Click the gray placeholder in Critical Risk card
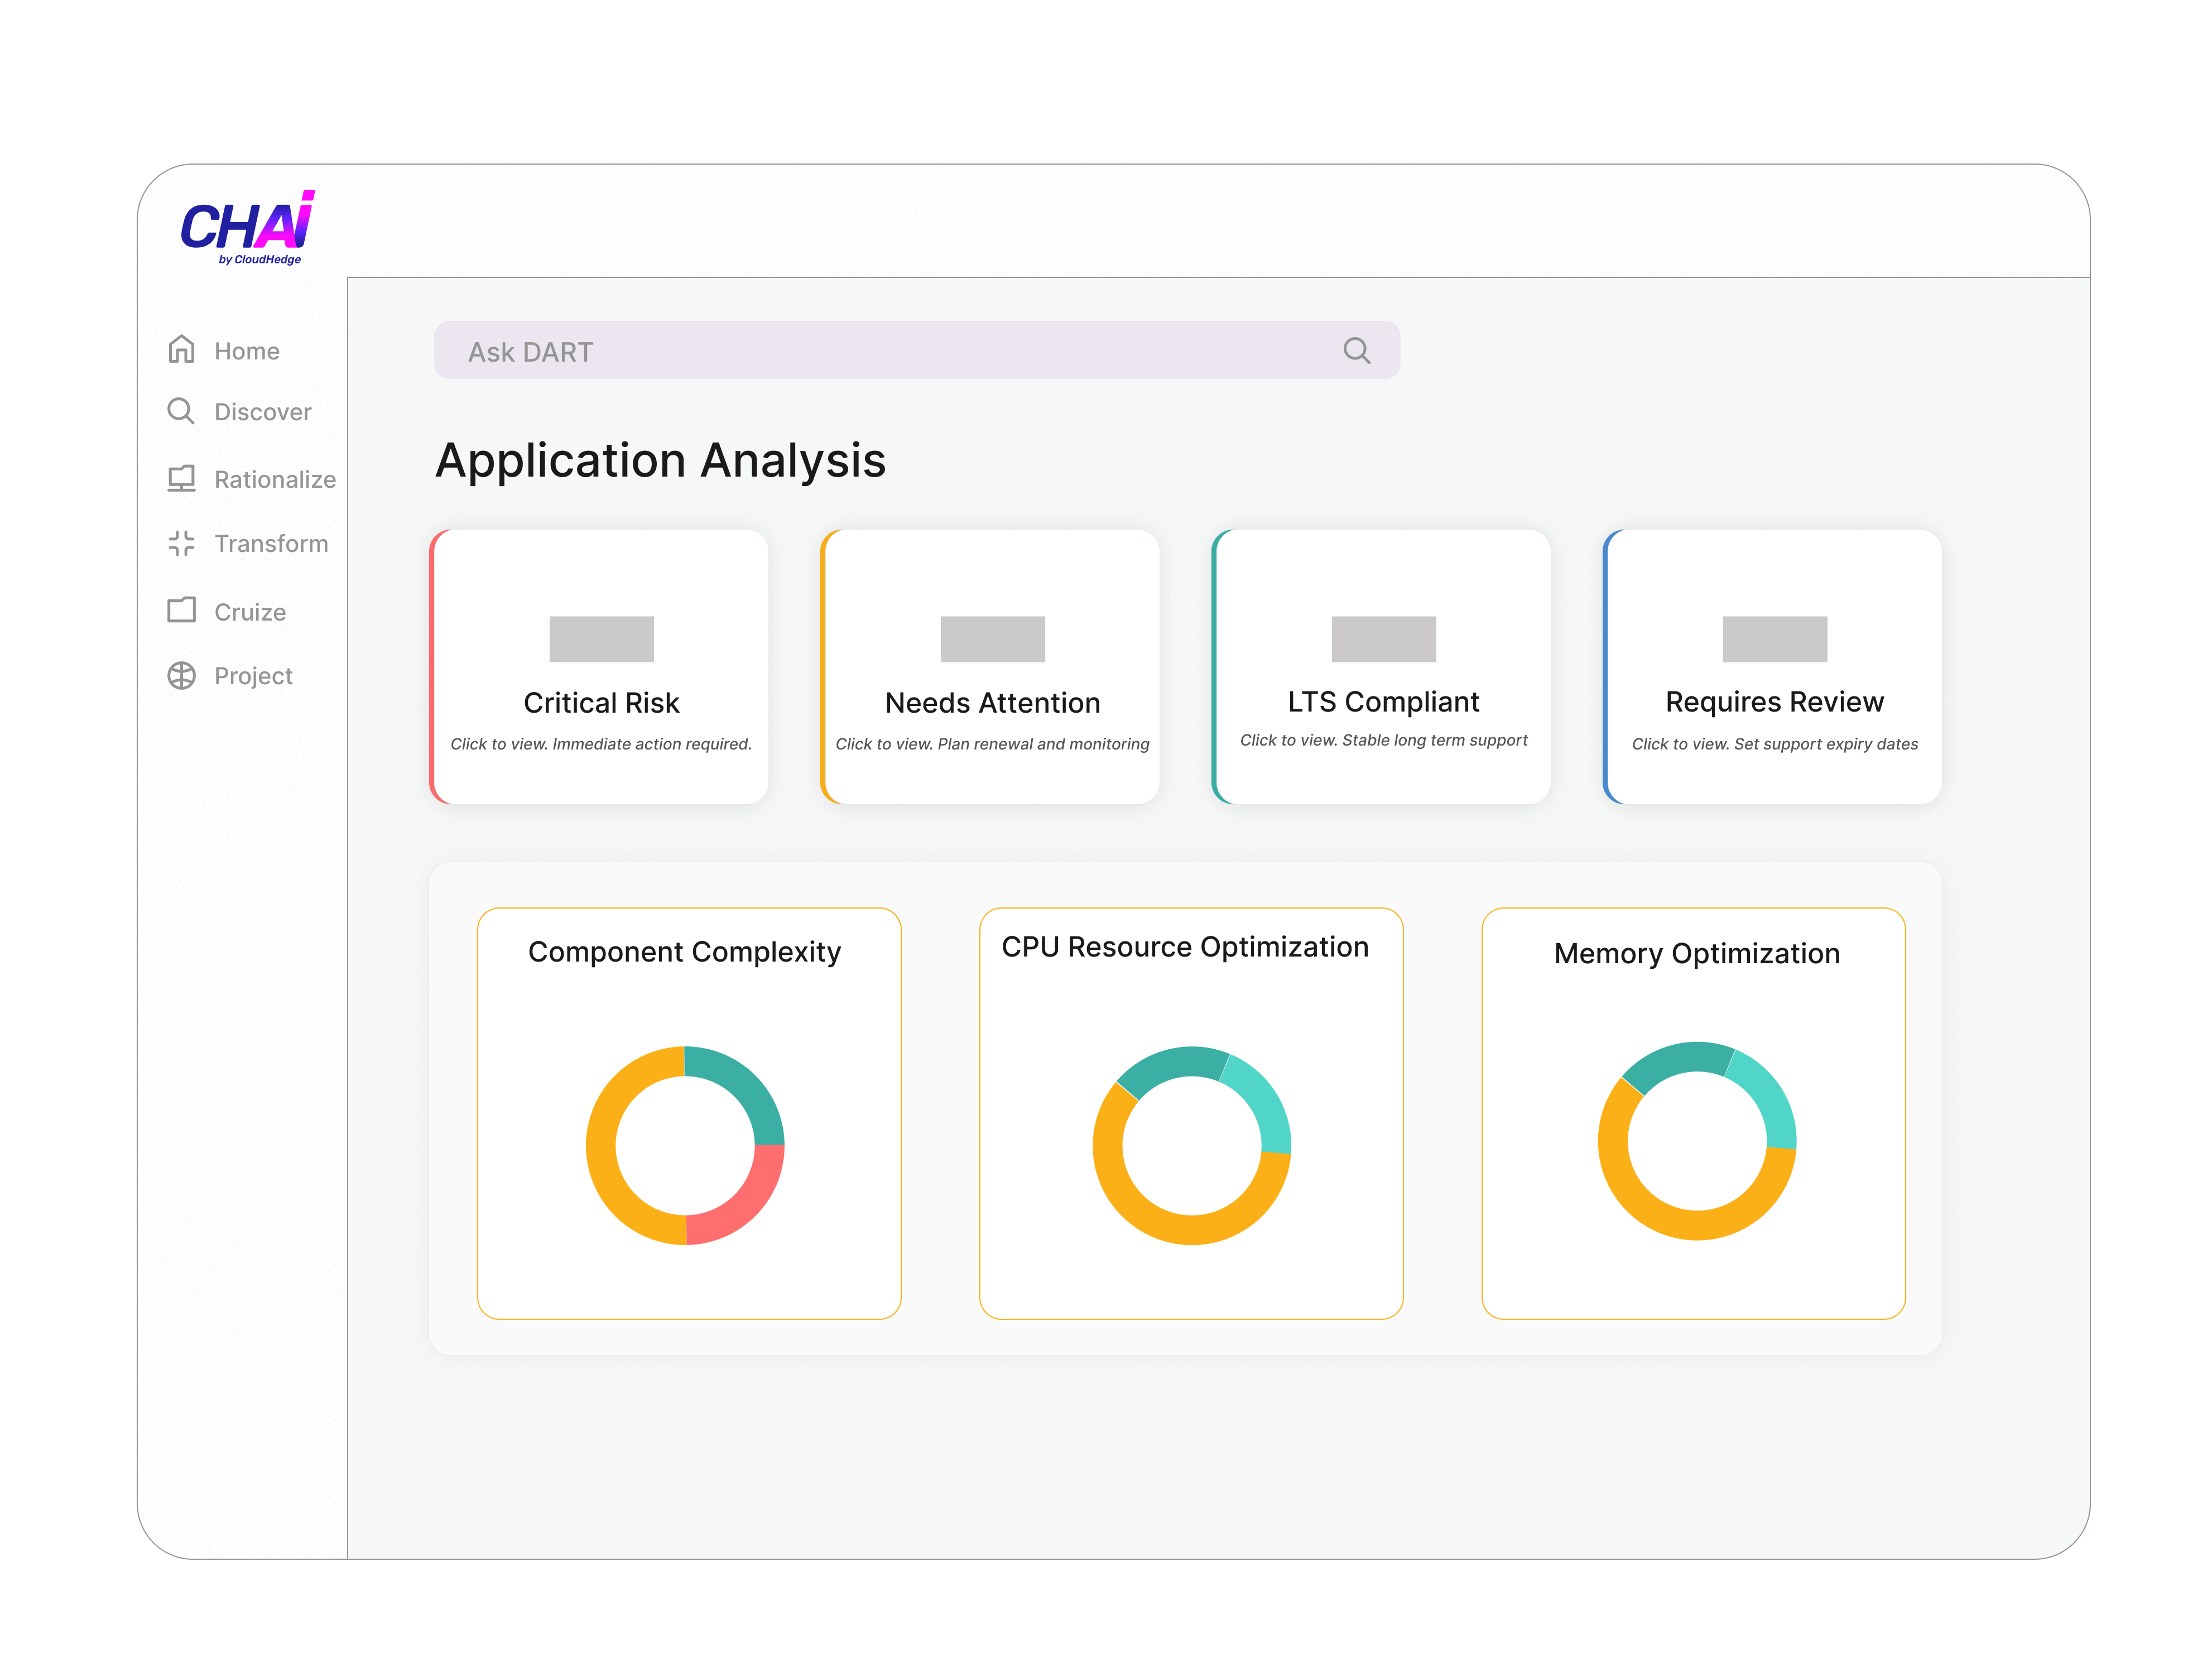2212x1677 pixels. [601, 639]
